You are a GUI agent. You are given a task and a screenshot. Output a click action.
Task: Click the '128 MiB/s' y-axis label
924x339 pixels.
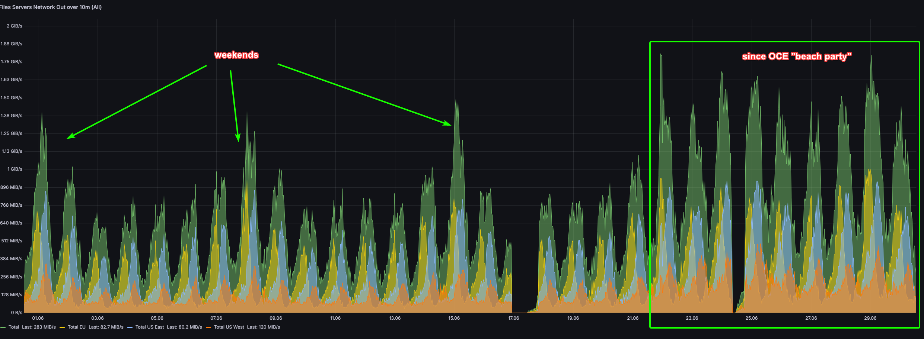coord(12,295)
